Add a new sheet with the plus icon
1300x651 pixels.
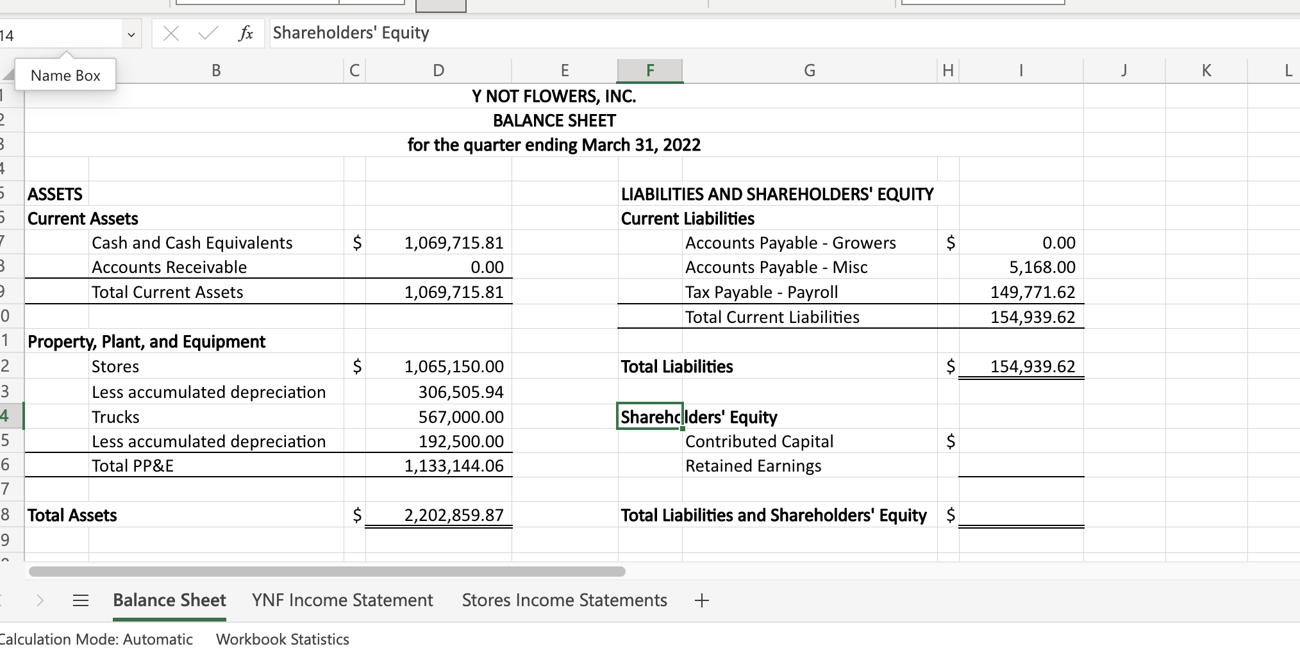(702, 601)
